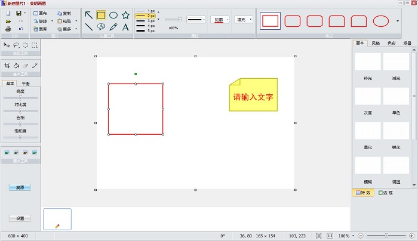This screenshot has height=241, width=418.
Task: Click the 旋转 rotate button
Action: [x=40, y=21]
